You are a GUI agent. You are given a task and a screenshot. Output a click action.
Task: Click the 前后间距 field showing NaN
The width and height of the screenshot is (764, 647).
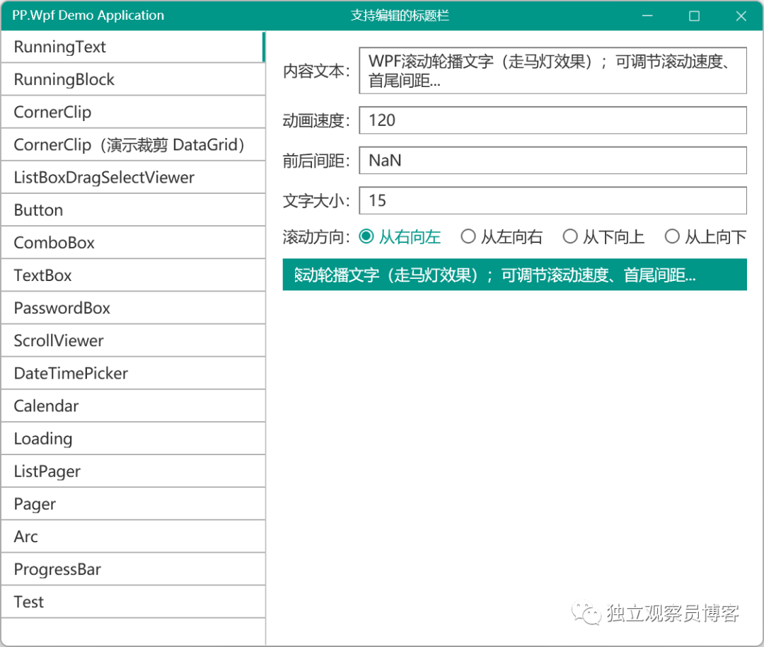point(552,160)
